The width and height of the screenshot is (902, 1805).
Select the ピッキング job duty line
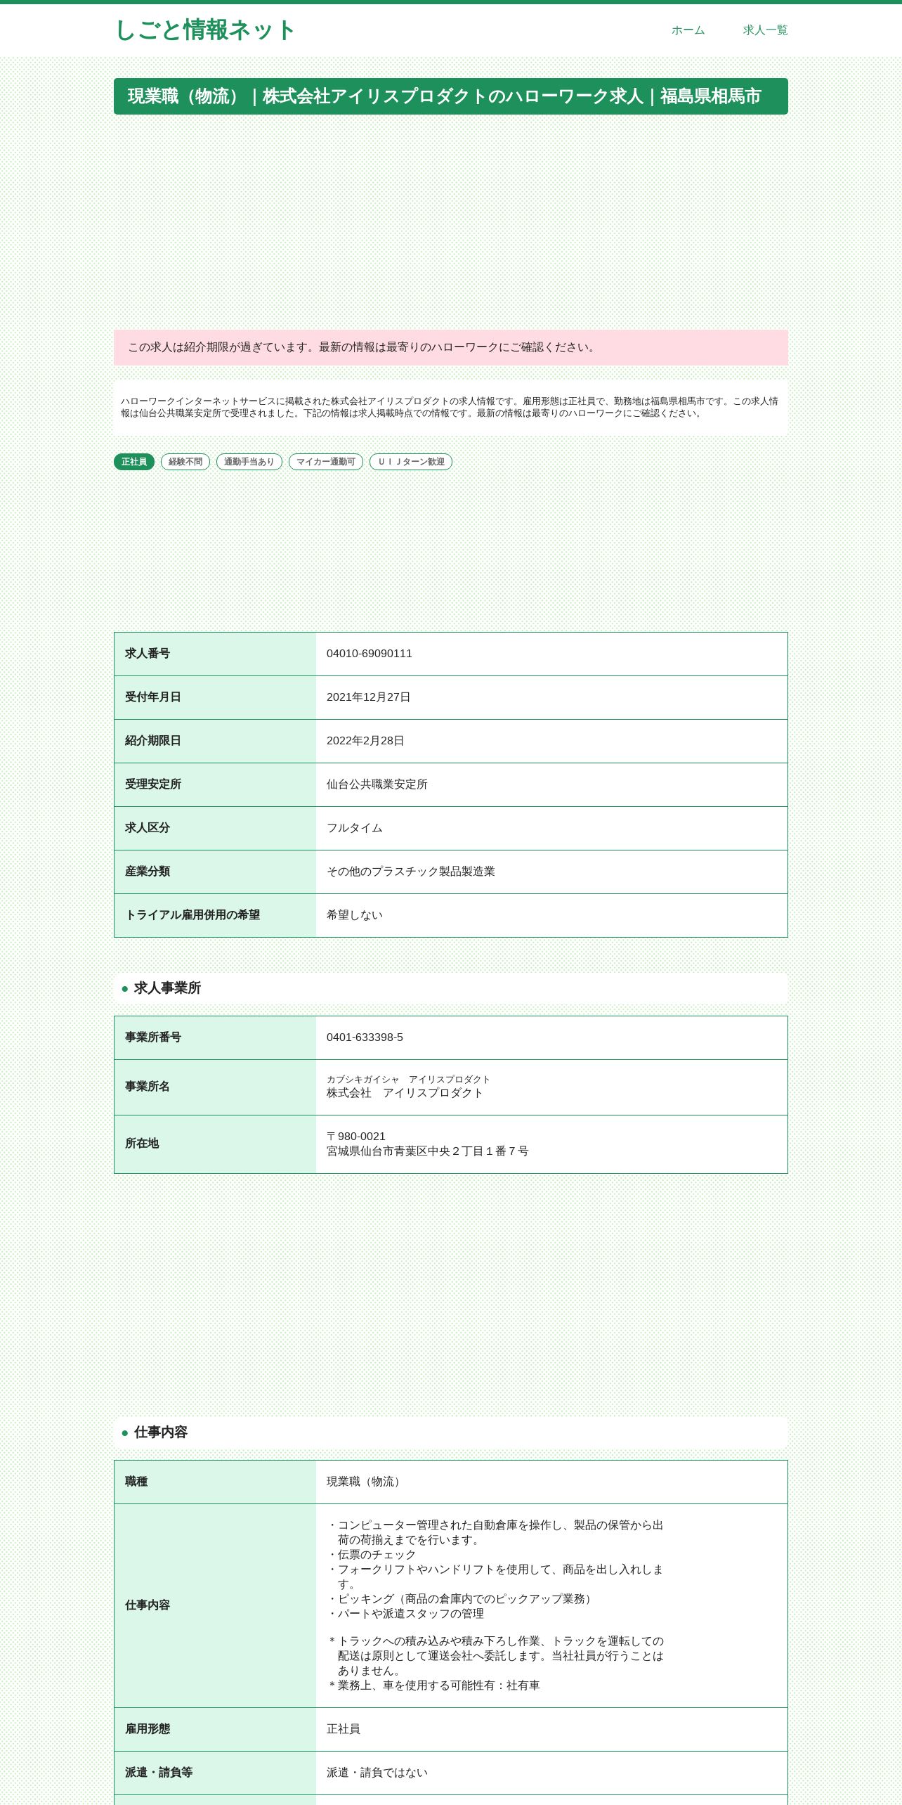[462, 1599]
